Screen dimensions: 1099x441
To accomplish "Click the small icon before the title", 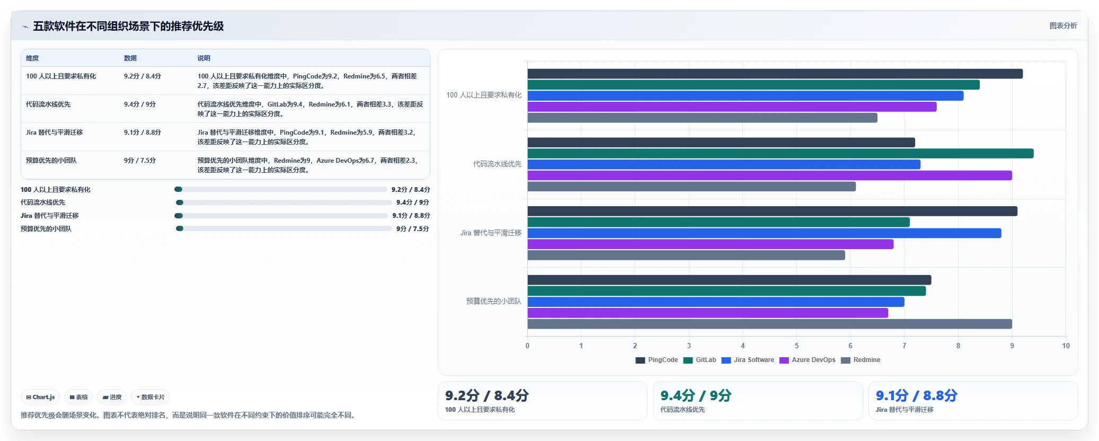I will (x=25, y=27).
